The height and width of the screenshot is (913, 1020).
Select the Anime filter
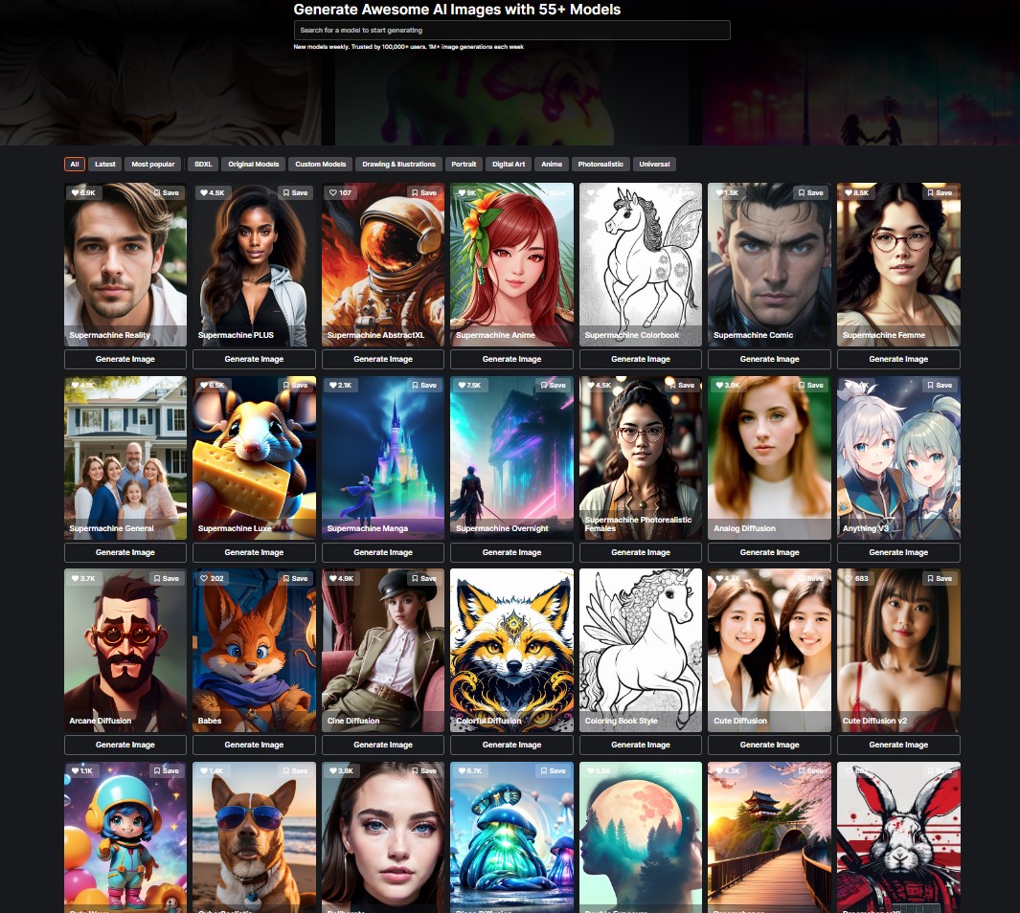552,165
